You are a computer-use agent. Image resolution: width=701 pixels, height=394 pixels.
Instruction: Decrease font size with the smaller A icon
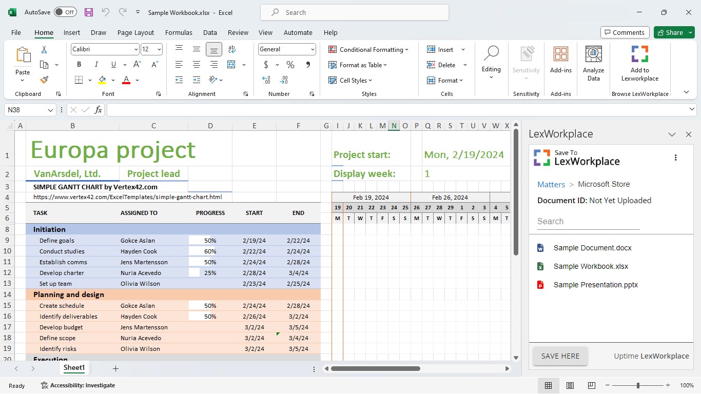click(154, 65)
